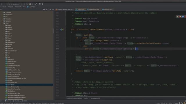Open README.md in the project tree

coord(10,91)
